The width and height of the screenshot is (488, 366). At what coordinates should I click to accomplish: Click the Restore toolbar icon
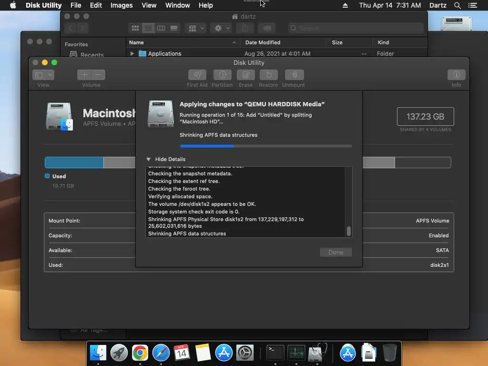(x=269, y=75)
